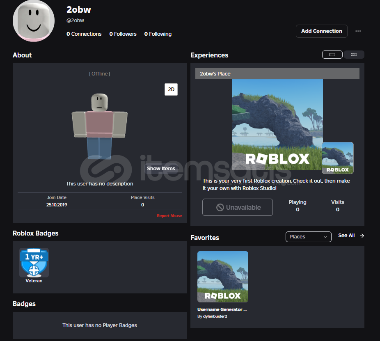
Task: Click the Show Items button
Action: coord(161,169)
